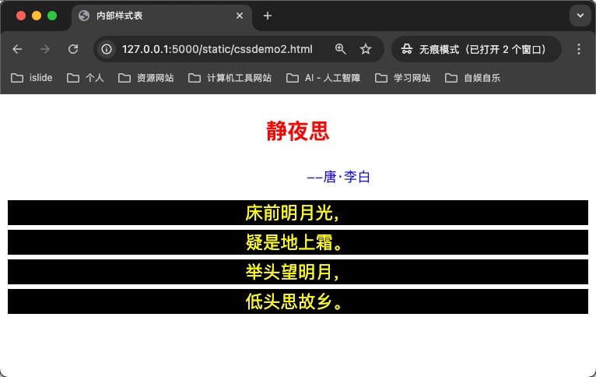596x377 pixels.
Task: Open the zoom magnifier in address bar
Action: pos(340,49)
